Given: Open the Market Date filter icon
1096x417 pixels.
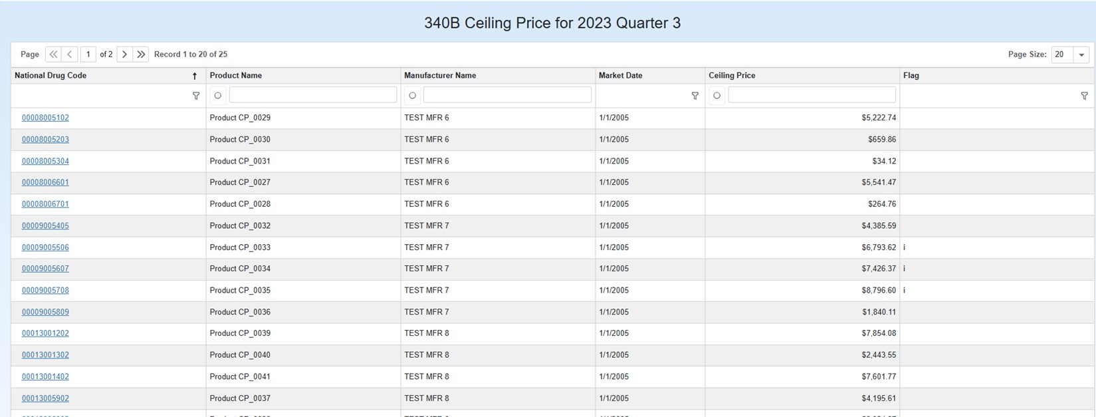Looking at the screenshot, I should tap(695, 96).
